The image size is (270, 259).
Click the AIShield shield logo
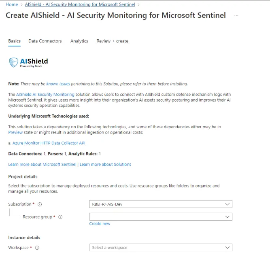point(13,62)
